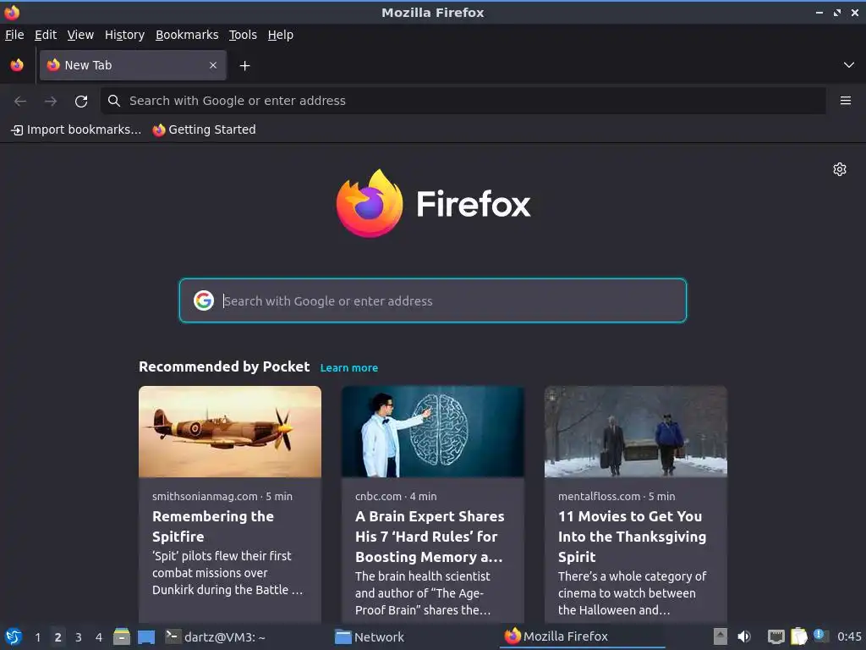Click cnbc.com source text
866x650 pixels.
pyautogui.click(x=378, y=496)
